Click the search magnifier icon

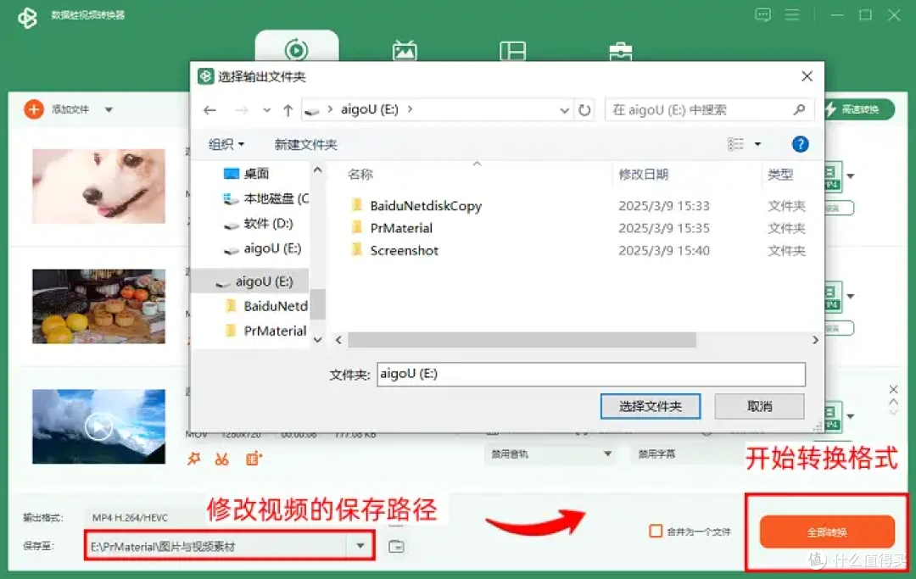799,109
